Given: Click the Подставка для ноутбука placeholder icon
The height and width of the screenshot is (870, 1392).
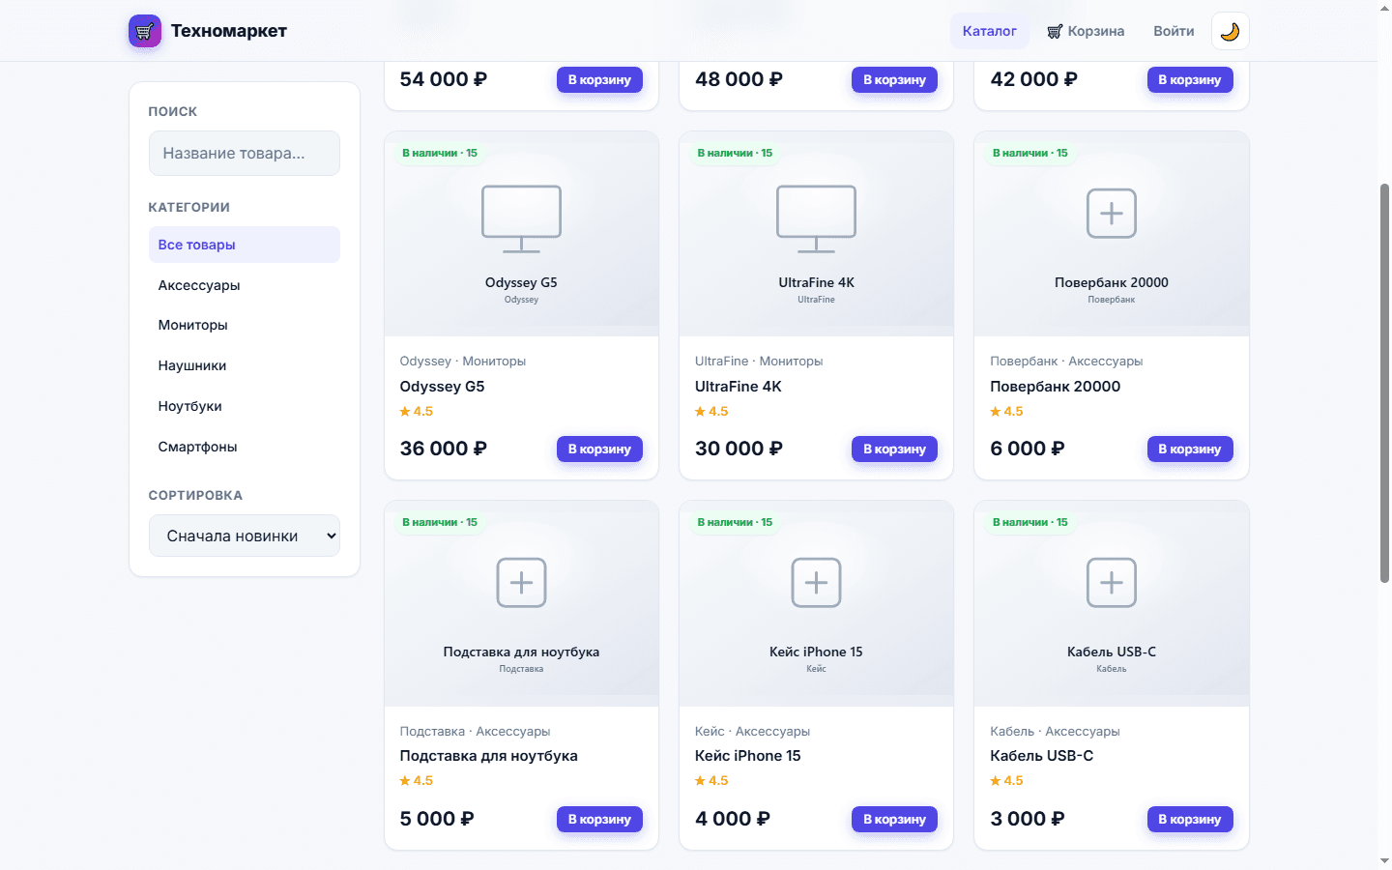Looking at the screenshot, I should [x=522, y=583].
